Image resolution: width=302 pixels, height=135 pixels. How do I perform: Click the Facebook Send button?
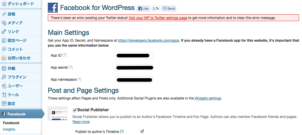click(x=169, y=9)
